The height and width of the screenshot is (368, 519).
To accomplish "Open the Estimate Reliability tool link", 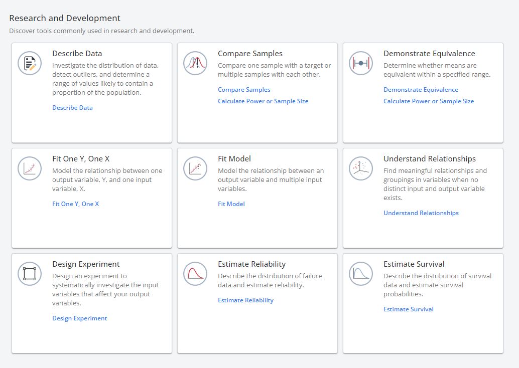I will pyautogui.click(x=245, y=300).
